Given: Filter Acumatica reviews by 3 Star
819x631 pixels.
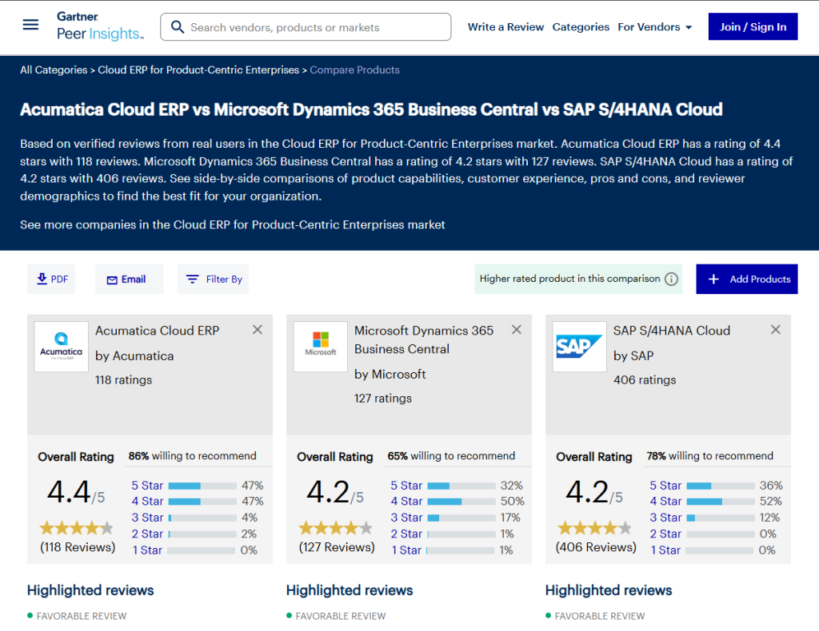Looking at the screenshot, I should [147, 518].
